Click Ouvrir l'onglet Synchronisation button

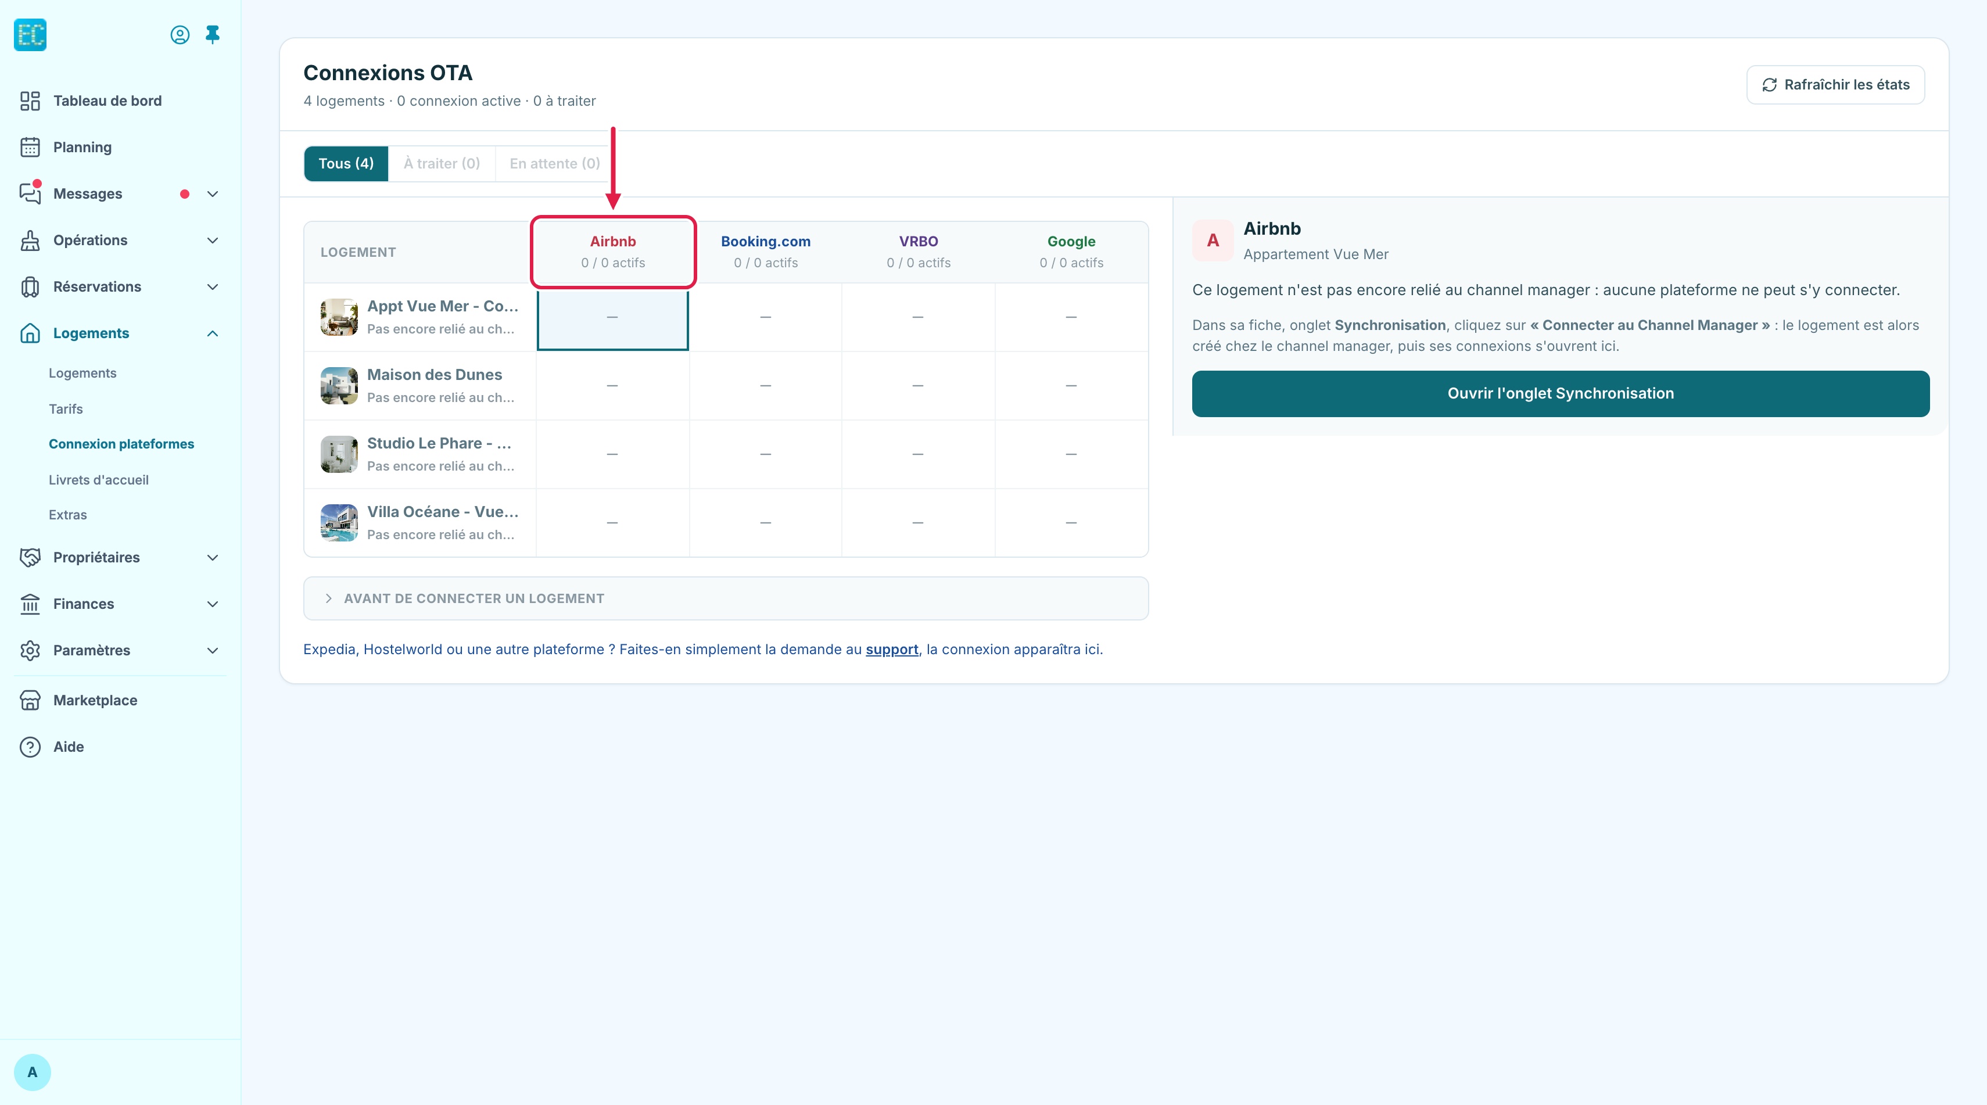pyautogui.click(x=1561, y=393)
